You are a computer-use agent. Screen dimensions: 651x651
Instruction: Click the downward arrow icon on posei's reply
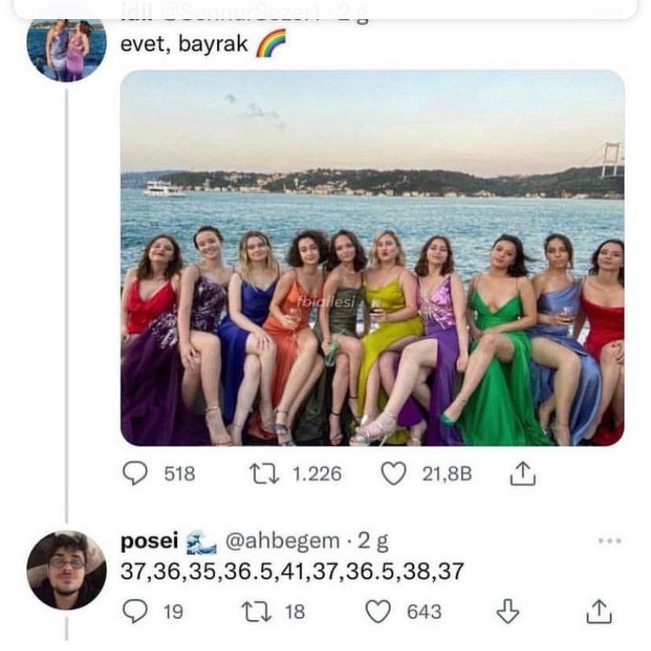click(507, 612)
